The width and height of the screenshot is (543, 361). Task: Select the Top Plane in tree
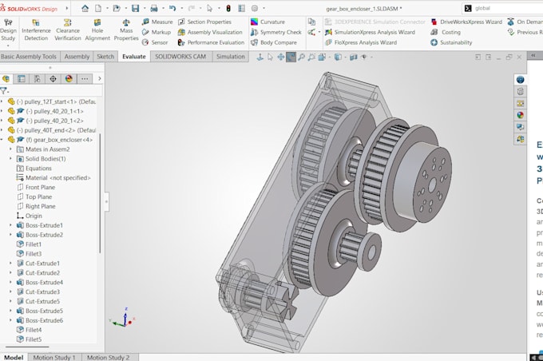click(x=34, y=196)
